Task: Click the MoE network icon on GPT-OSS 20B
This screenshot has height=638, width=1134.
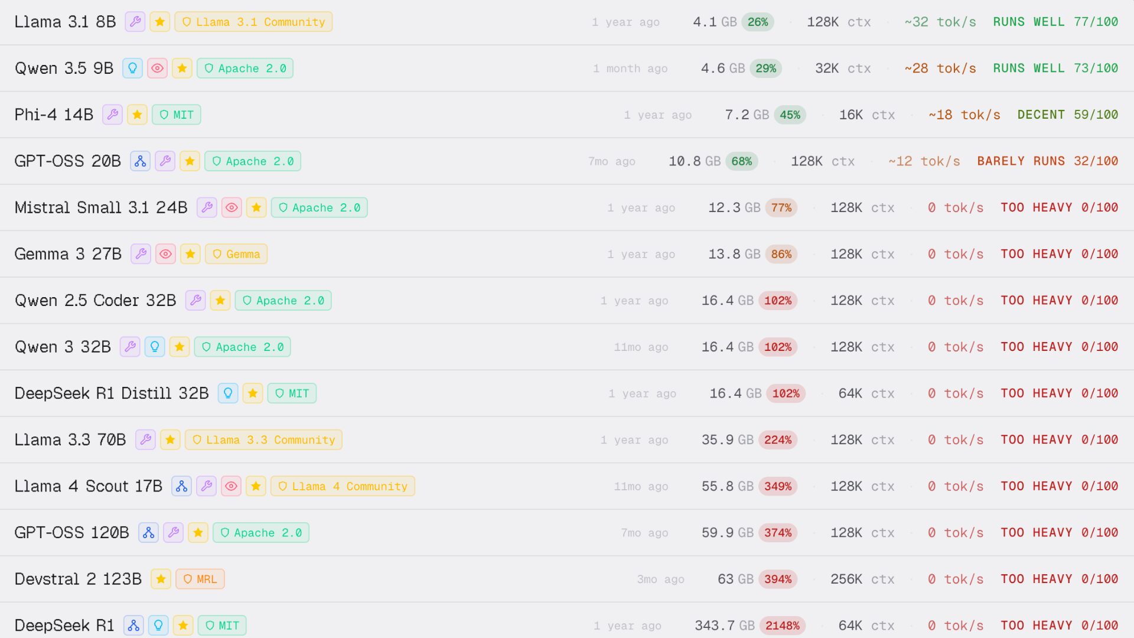Action: tap(140, 161)
